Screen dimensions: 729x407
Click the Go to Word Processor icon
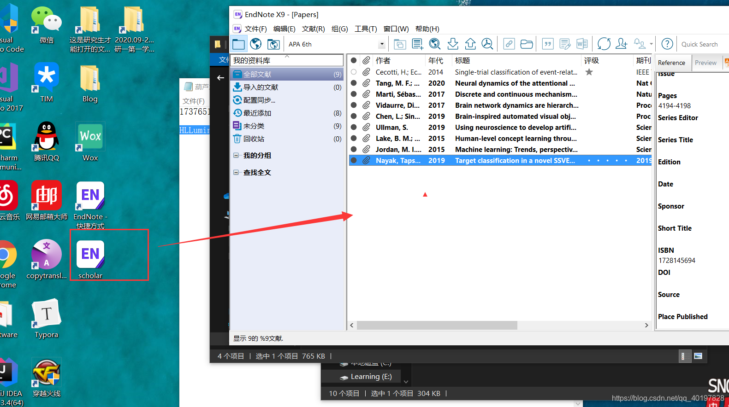click(582, 44)
